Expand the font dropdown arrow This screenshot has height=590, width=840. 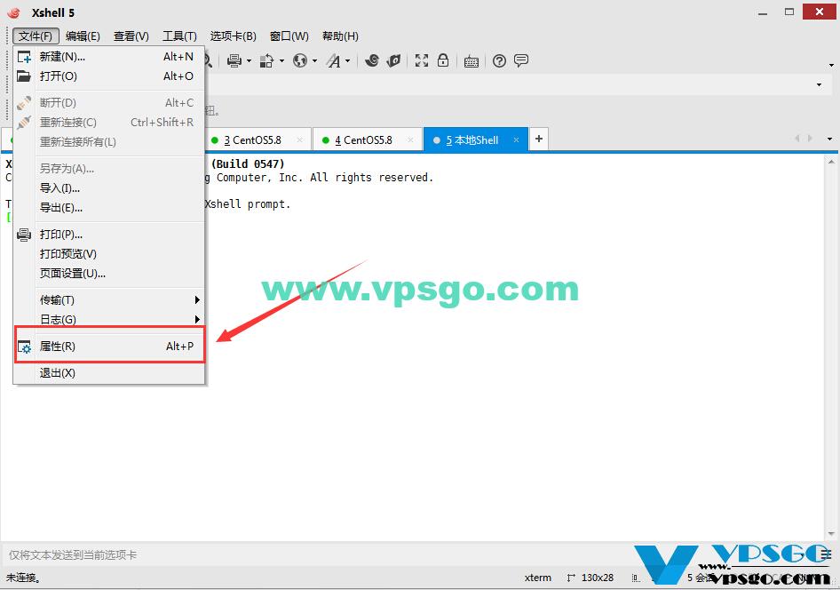348,61
